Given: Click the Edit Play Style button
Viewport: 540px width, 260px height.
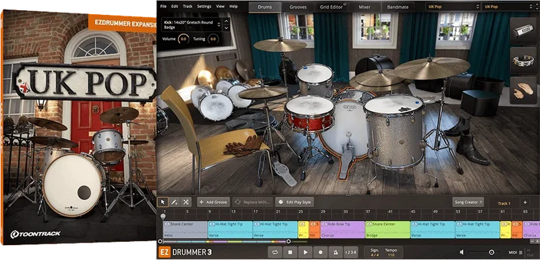Looking at the screenshot, I should [x=294, y=202].
